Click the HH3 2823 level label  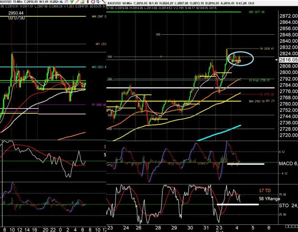point(99,67)
